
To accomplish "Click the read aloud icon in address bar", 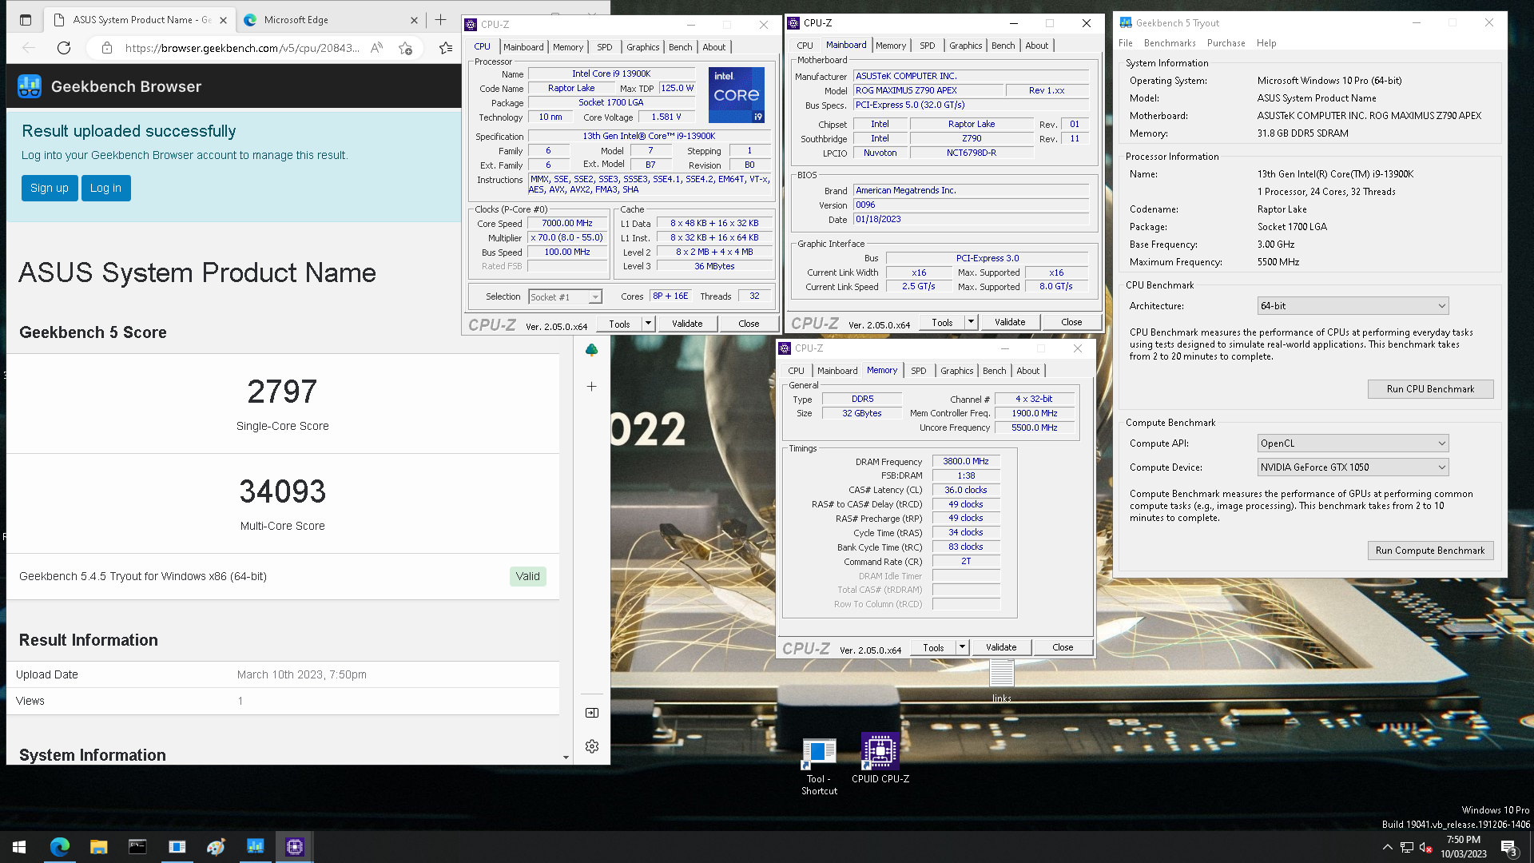I will pyautogui.click(x=376, y=48).
